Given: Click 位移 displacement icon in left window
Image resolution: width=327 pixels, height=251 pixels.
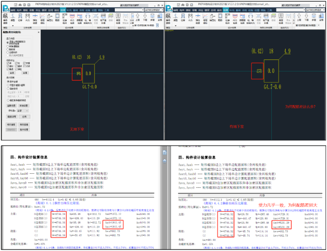Looking at the screenshot, I should [x=20, y=17].
